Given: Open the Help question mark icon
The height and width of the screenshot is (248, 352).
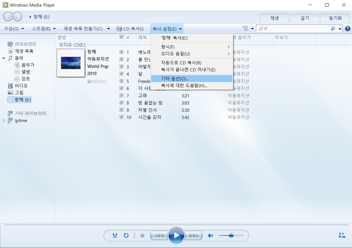Looking at the screenshot, I should point(348,29).
